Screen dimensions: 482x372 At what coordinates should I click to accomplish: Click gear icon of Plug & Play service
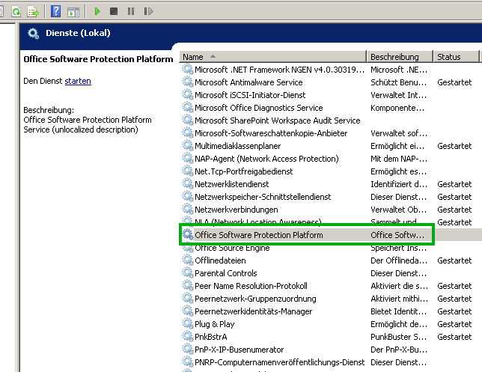tap(188, 324)
